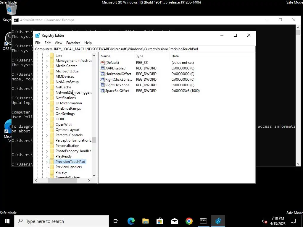
Task: Open Mail app from taskbar
Action: pos(175,221)
